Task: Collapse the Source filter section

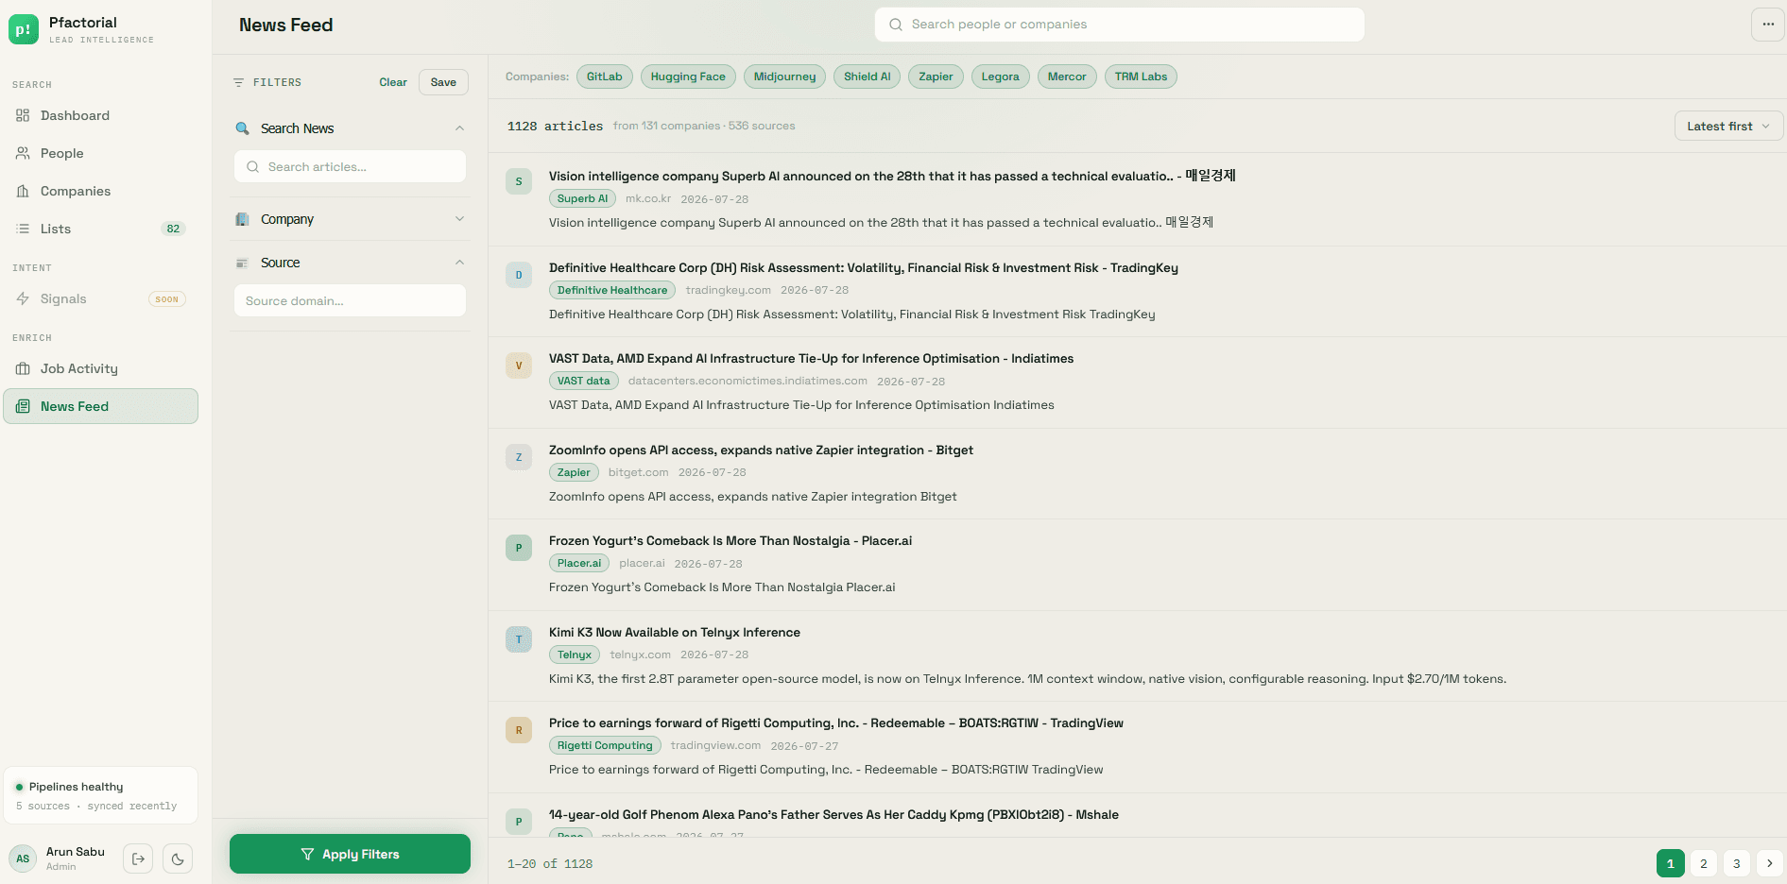Action: (459, 263)
